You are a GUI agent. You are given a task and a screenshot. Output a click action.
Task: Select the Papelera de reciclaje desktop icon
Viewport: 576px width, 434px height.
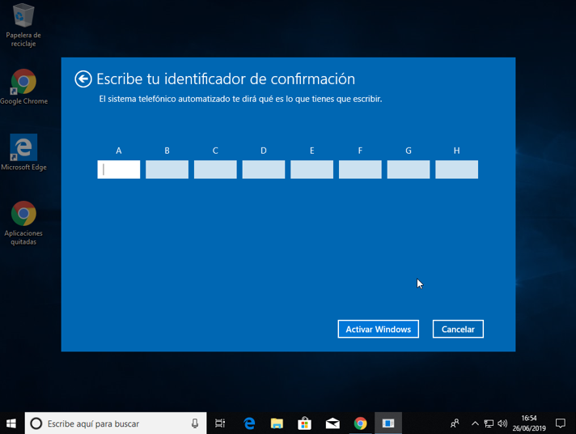[23, 25]
